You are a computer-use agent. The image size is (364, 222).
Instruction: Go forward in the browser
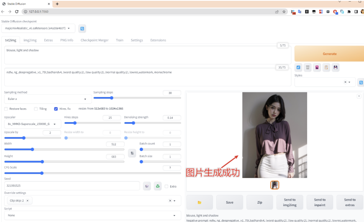[x=10, y=12]
